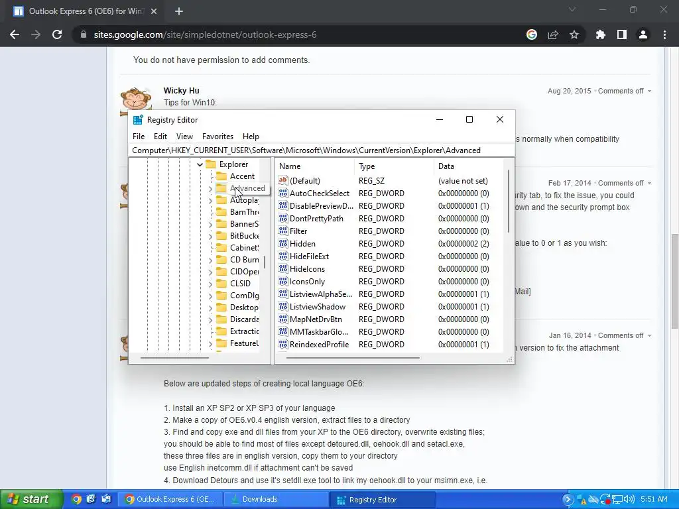Open a new Chrome tab
Image resolution: width=679 pixels, height=509 pixels.
coord(179,11)
